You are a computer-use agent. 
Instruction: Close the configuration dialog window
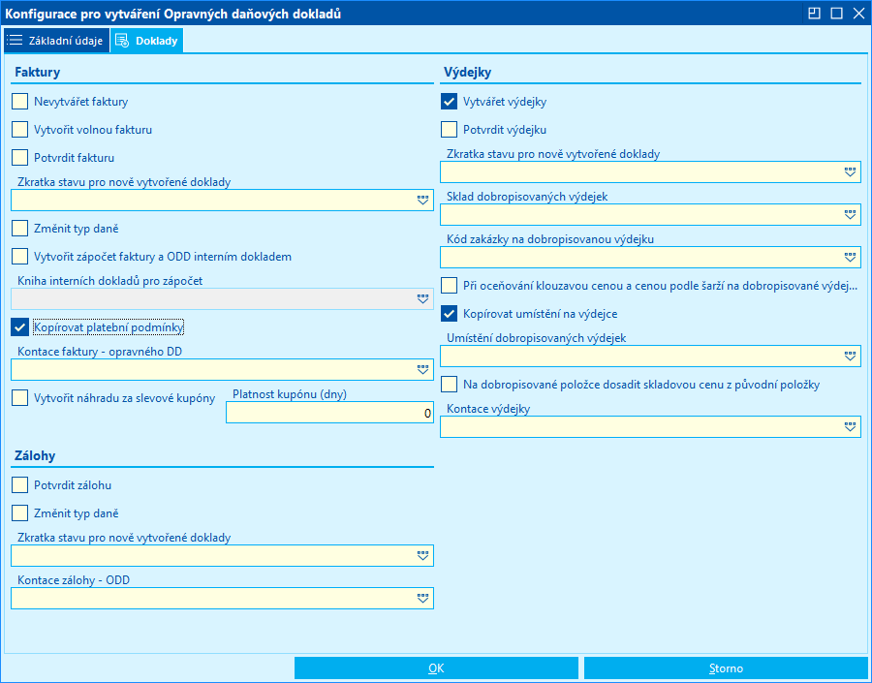tap(858, 14)
